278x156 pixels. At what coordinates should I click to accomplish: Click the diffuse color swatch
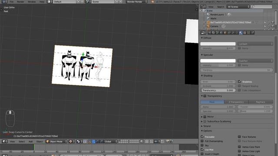[x=218, y=44]
